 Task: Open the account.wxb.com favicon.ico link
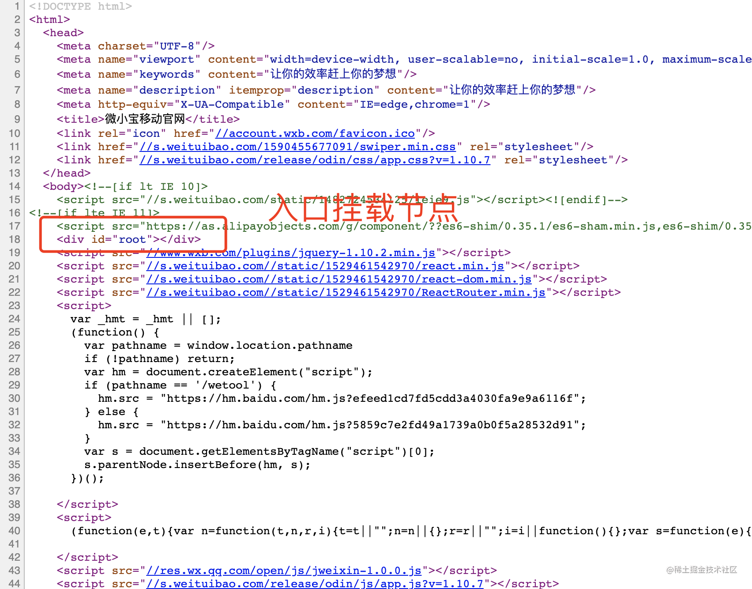point(315,133)
